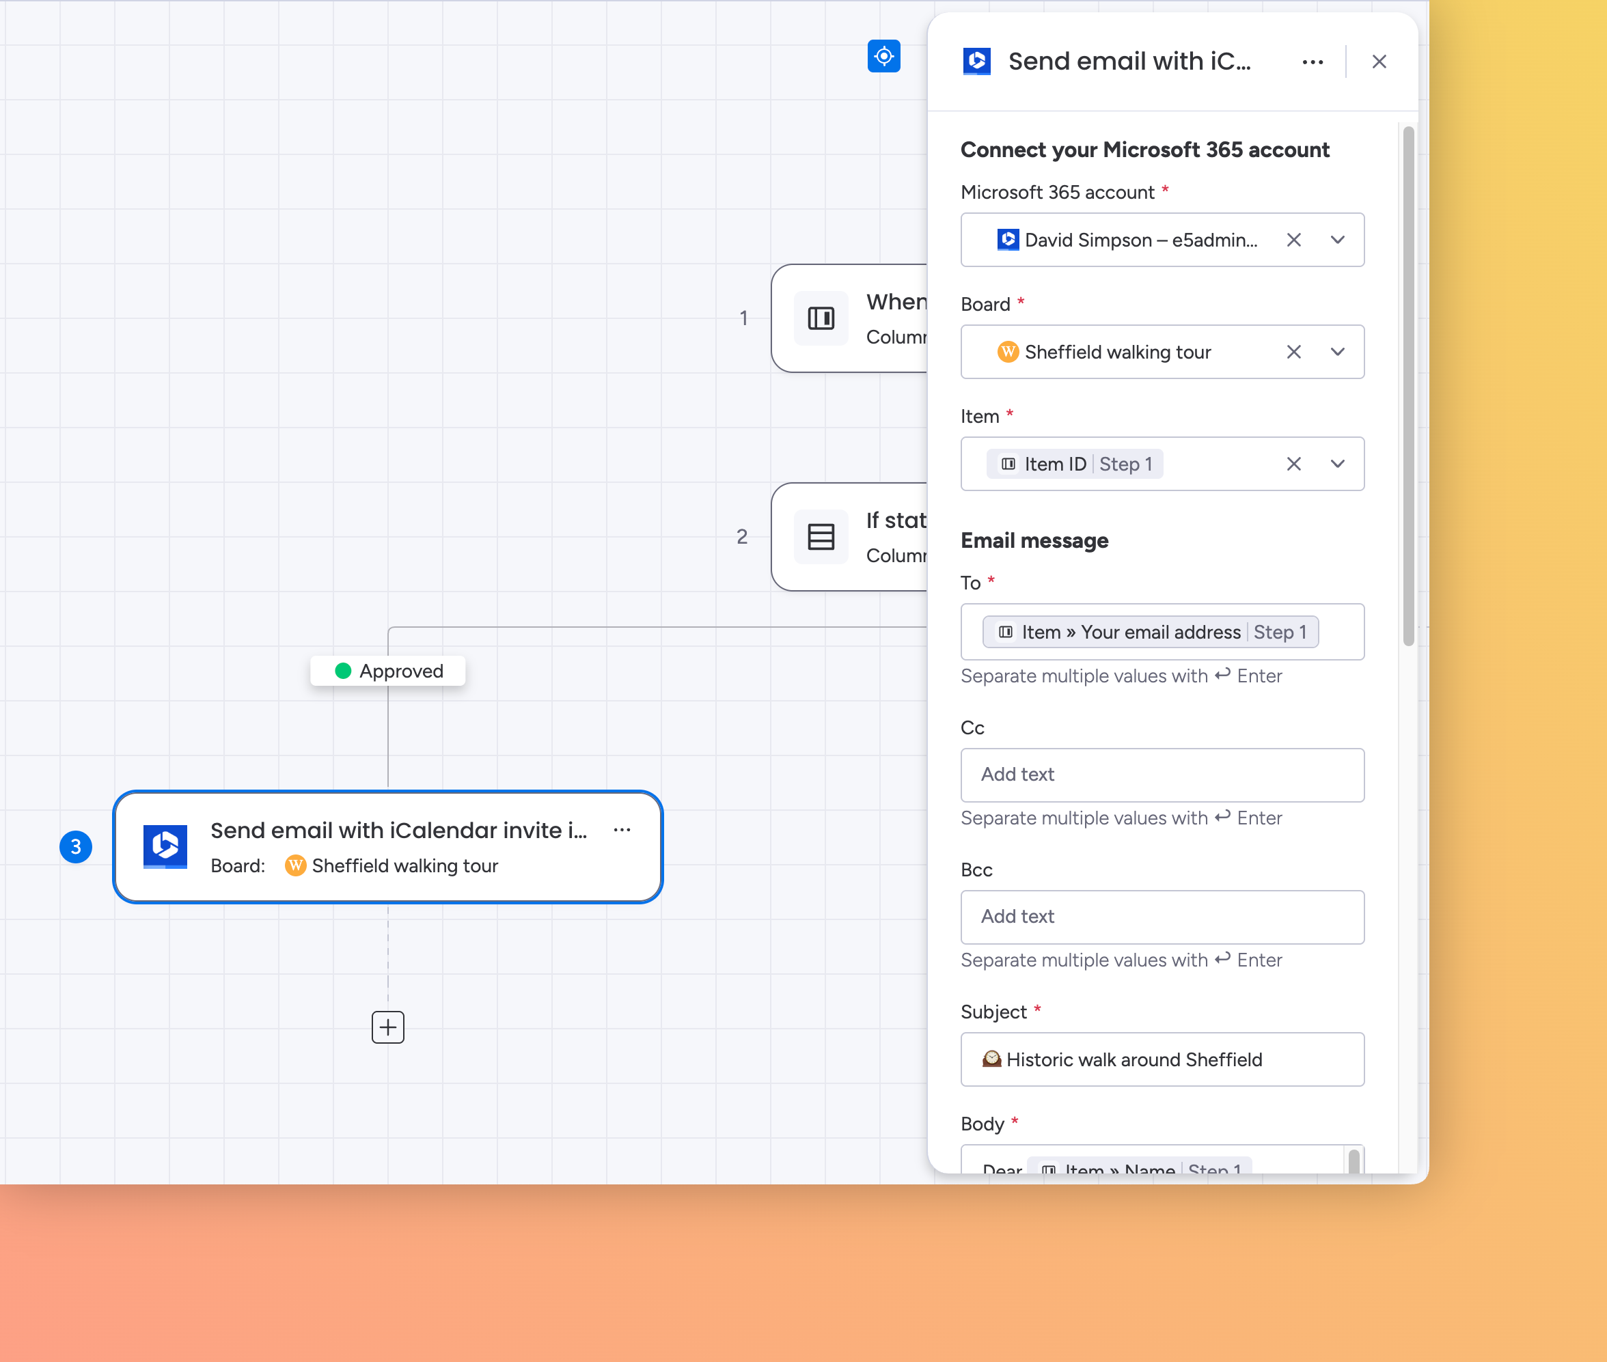
Task: Click the app logo in panel header
Action: click(976, 61)
